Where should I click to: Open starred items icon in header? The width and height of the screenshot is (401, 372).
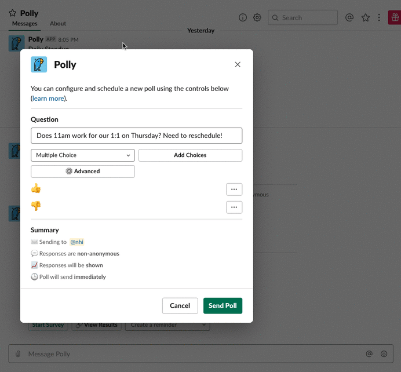[x=366, y=17]
